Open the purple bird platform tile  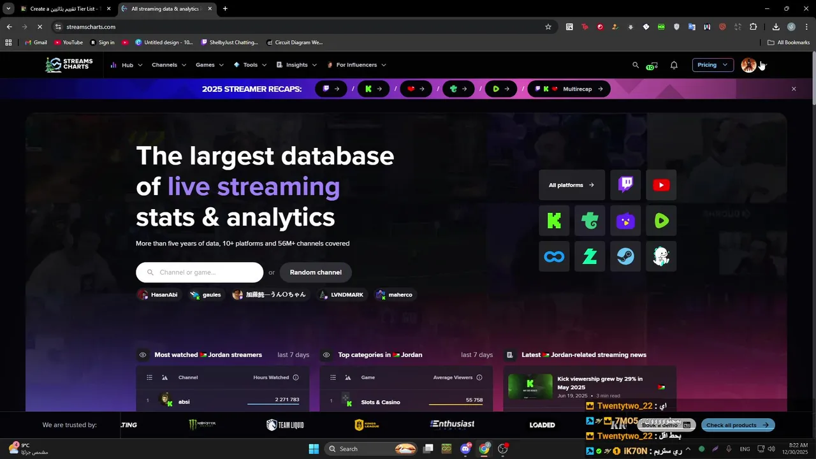(625, 221)
